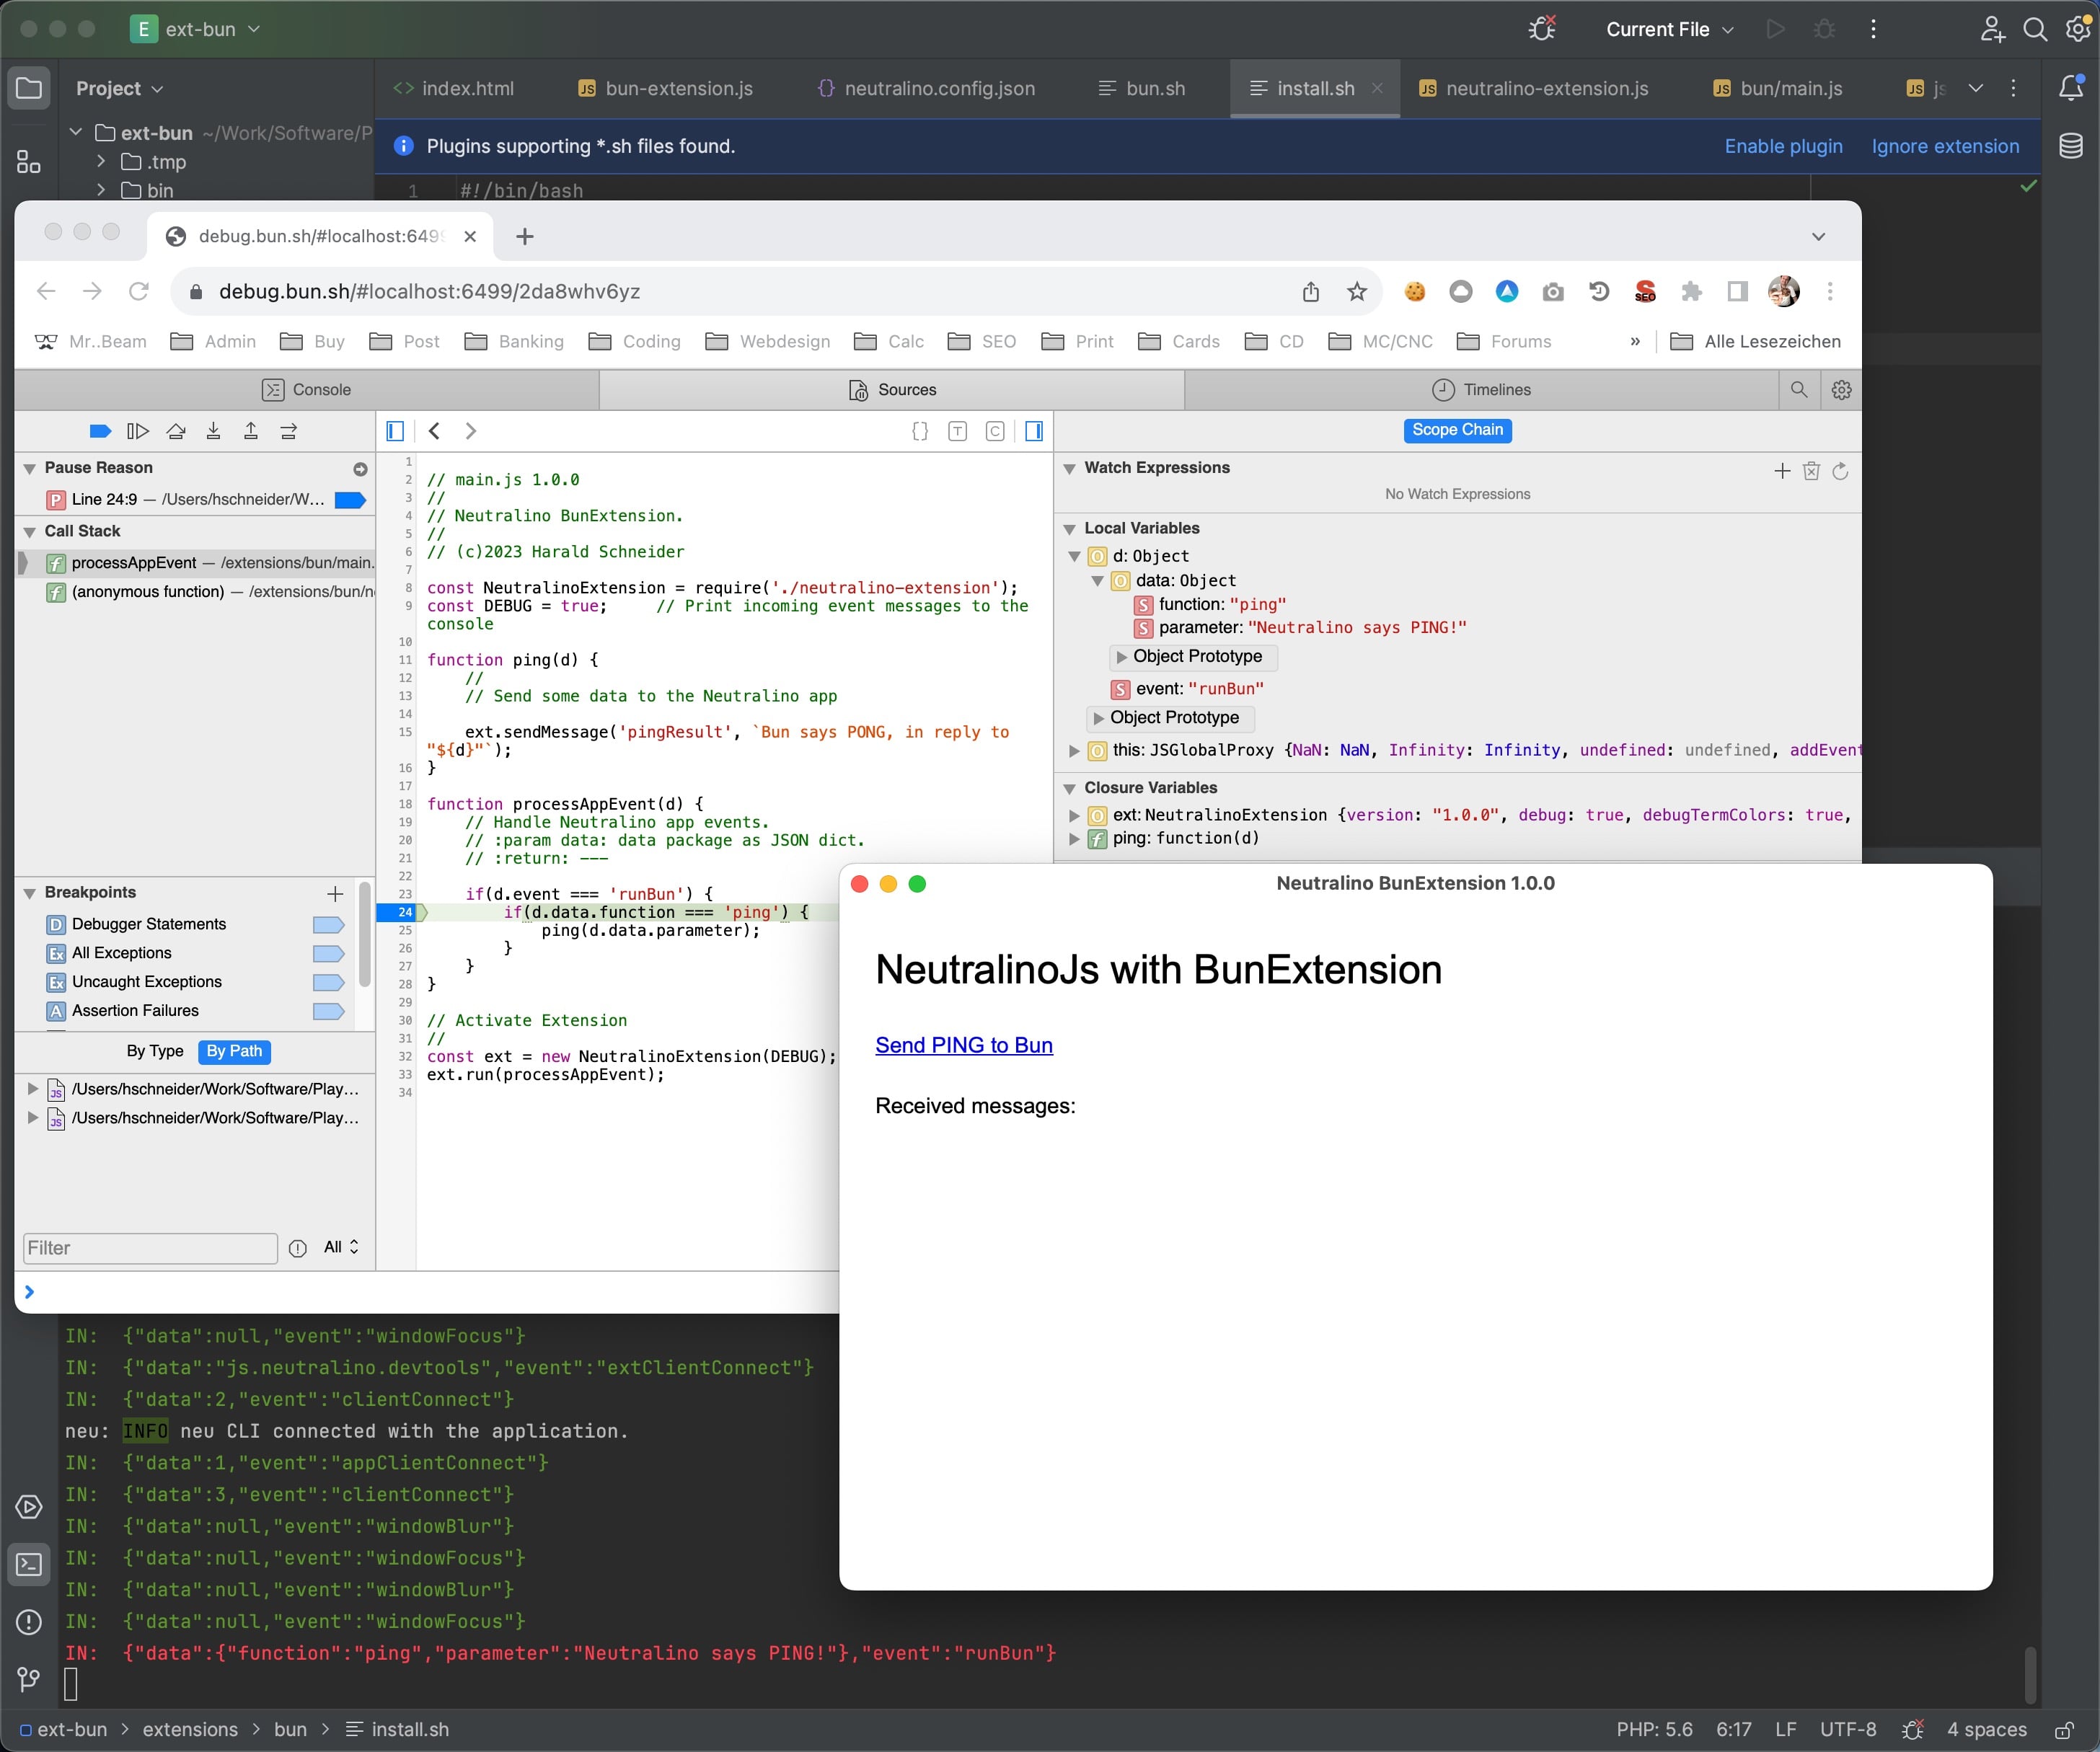Expand the 'this: JSGlobalProxy' variable
Screen dimensions: 2100x1752
click(1074, 751)
